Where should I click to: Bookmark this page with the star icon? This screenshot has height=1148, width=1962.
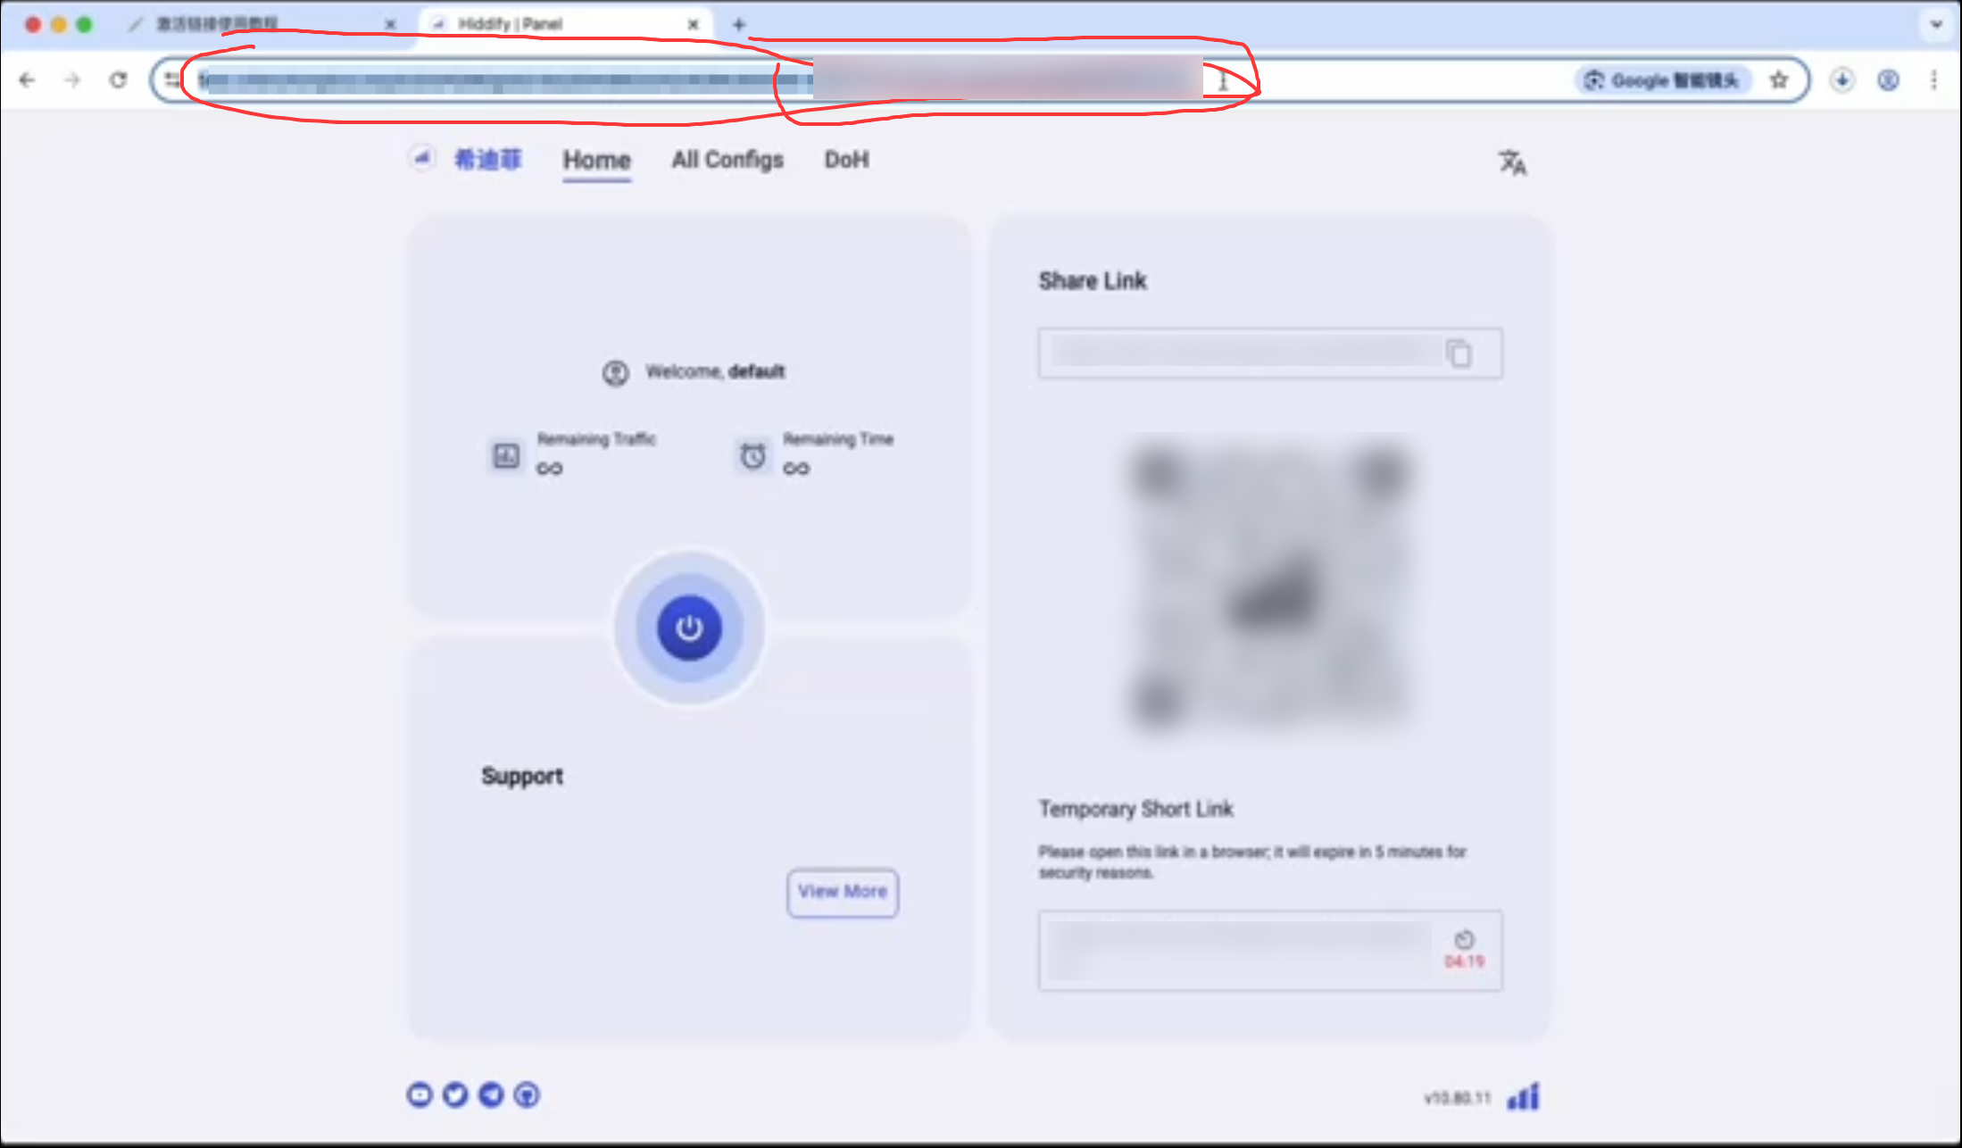(x=1779, y=80)
